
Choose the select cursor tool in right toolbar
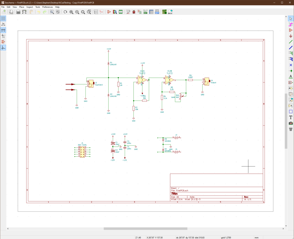click(x=291, y=18)
